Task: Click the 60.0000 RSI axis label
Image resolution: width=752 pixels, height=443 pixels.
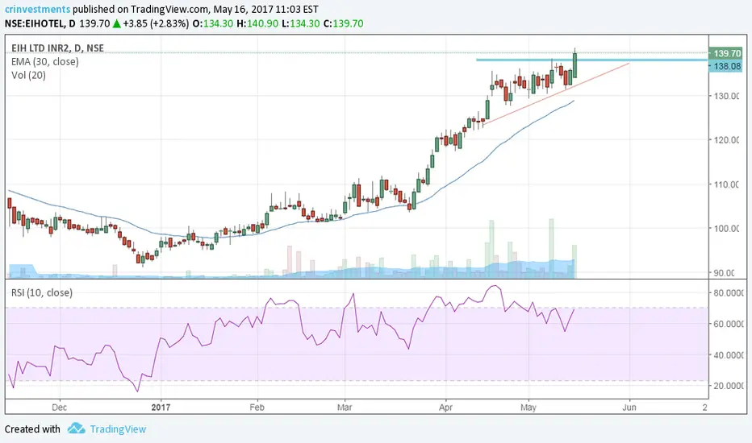Action: point(728,325)
